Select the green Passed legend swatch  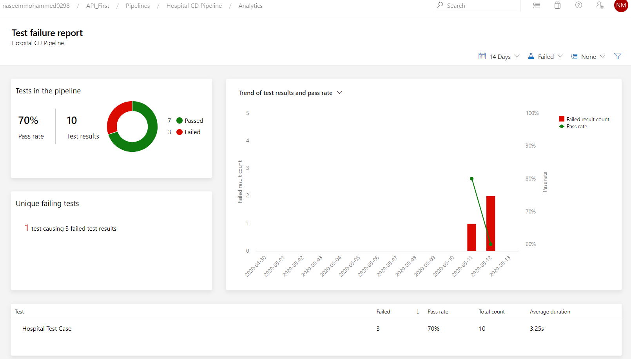(180, 120)
